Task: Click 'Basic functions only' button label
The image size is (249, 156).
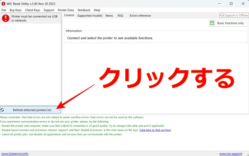Action: pyautogui.click(x=230, y=23)
